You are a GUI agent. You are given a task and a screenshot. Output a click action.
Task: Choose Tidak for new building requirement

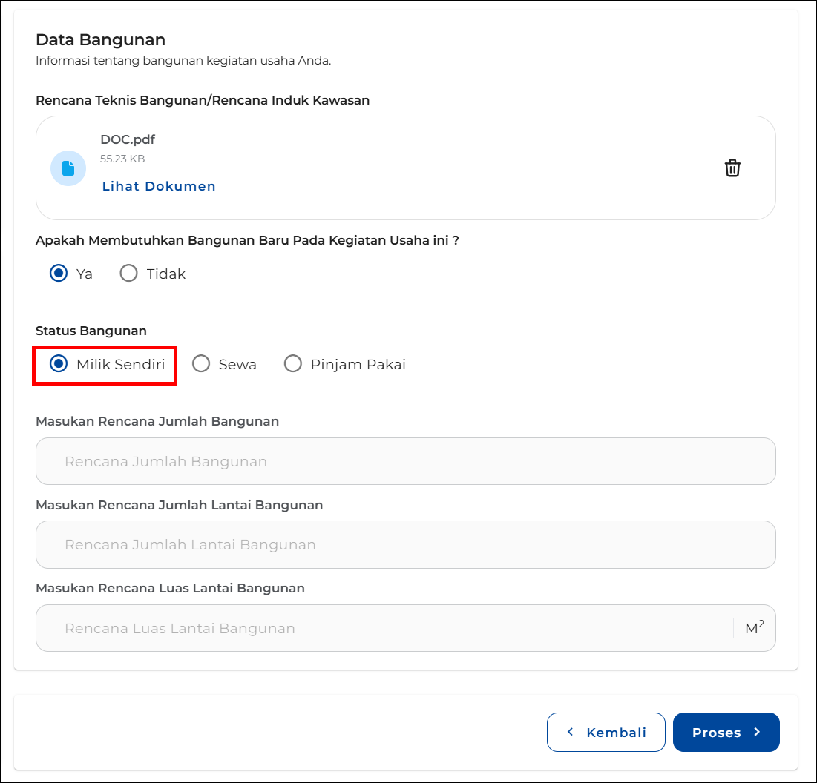(129, 274)
